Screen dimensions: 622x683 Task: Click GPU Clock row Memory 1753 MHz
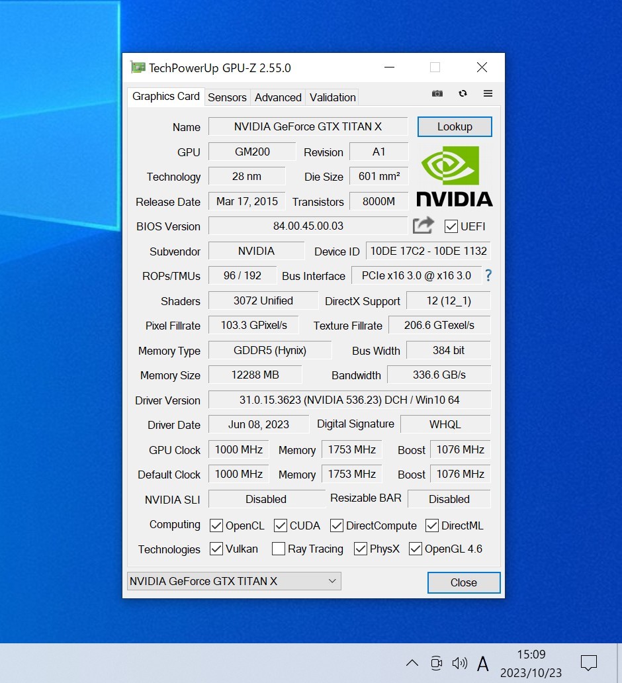click(x=352, y=449)
